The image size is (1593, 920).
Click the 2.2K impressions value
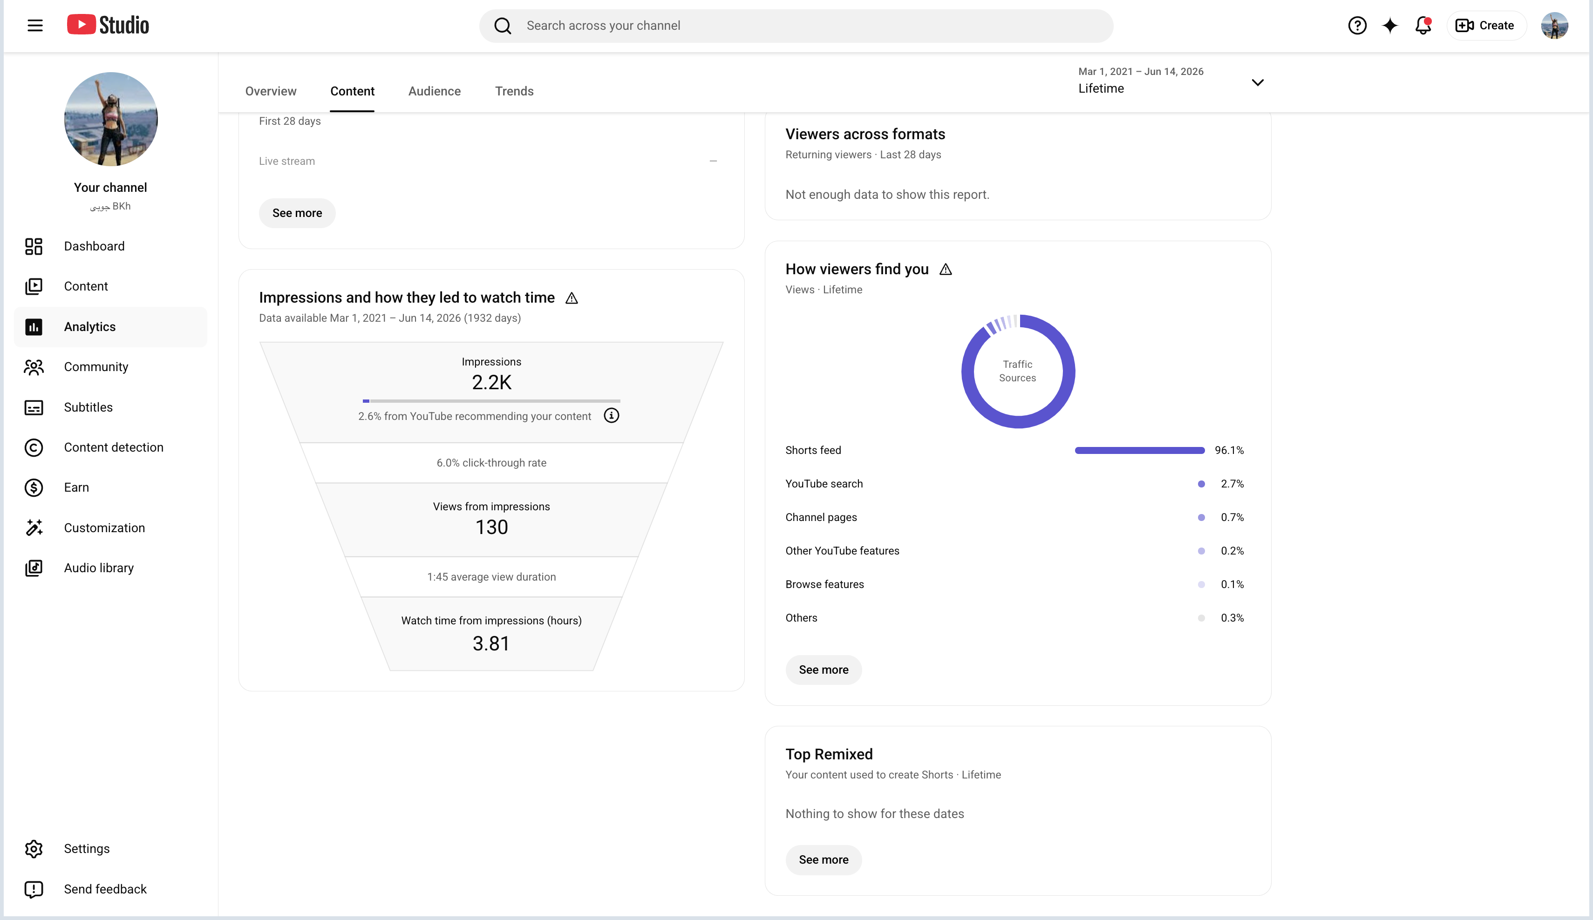[491, 382]
